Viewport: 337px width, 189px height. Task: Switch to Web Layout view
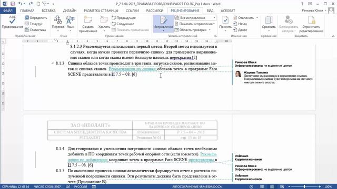pos(282,187)
